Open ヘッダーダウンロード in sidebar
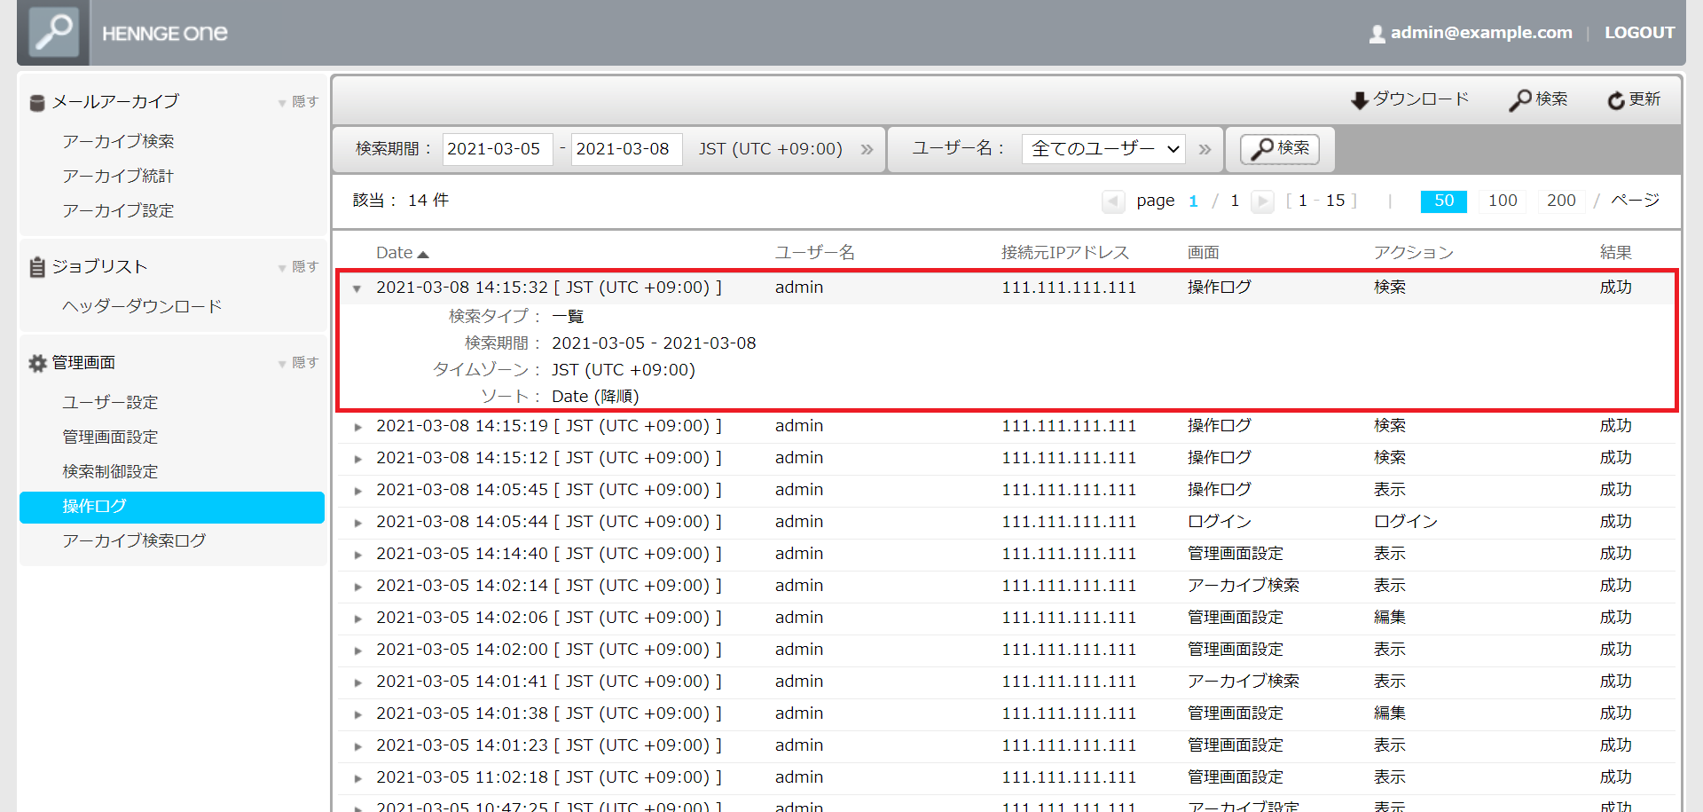Viewport: 1703px width, 812px height. click(x=142, y=307)
